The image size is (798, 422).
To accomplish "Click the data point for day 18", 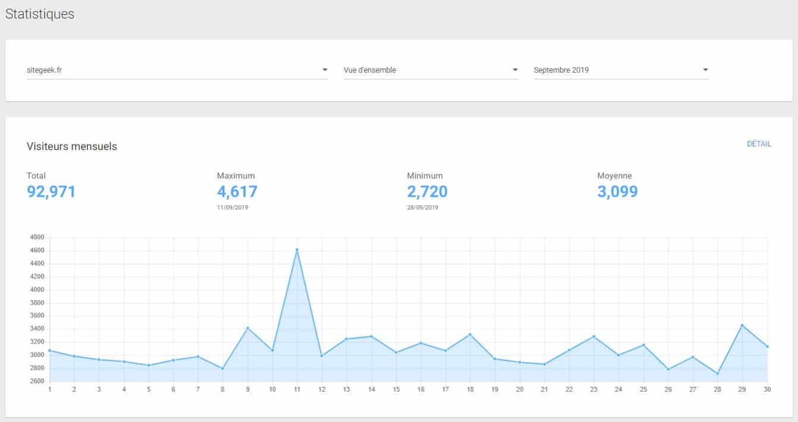I will (x=470, y=334).
